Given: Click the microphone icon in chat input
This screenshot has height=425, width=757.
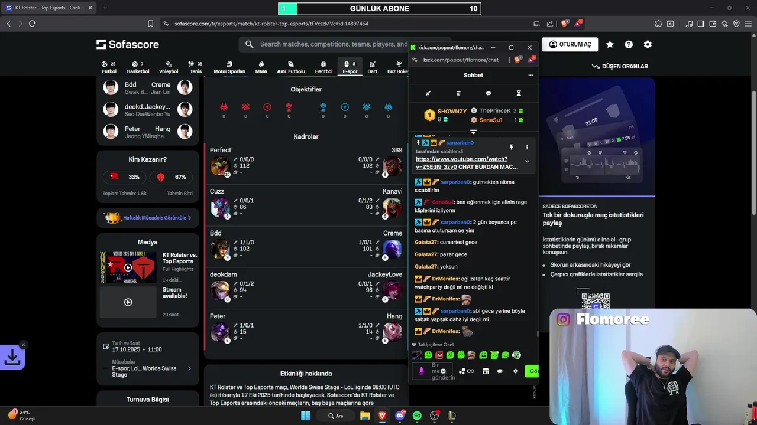Looking at the screenshot, I should [421, 371].
